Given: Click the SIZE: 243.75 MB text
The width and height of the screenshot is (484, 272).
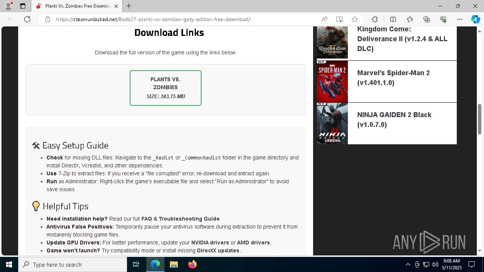Looking at the screenshot, I should (x=166, y=96).
